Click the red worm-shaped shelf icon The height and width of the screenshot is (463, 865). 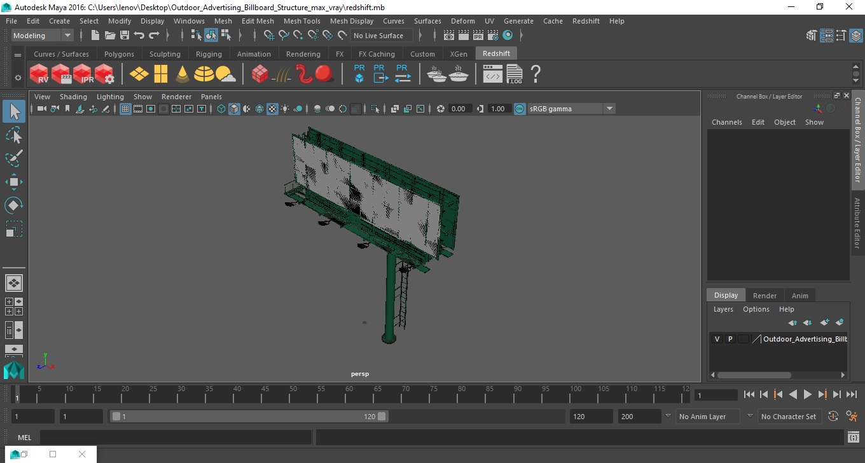(305, 74)
